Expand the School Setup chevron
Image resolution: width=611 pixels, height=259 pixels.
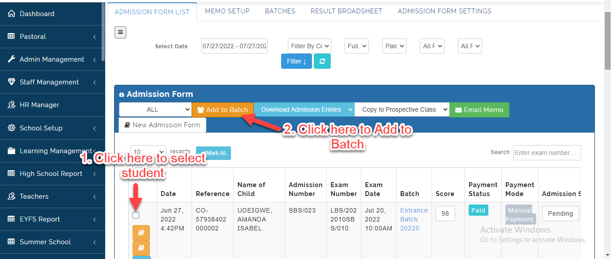pyautogui.click(x=94, y=128)
